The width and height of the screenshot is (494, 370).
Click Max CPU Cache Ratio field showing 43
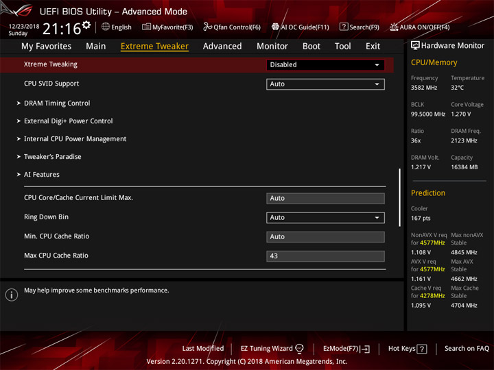point(325,256)
